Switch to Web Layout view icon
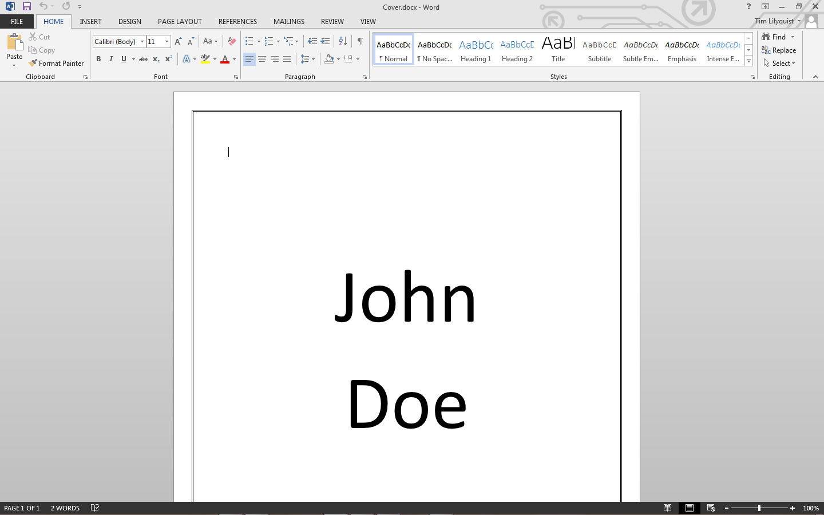The height and width of the screenshot is (515, 824). pyautogui.click(x=711, y=508)
